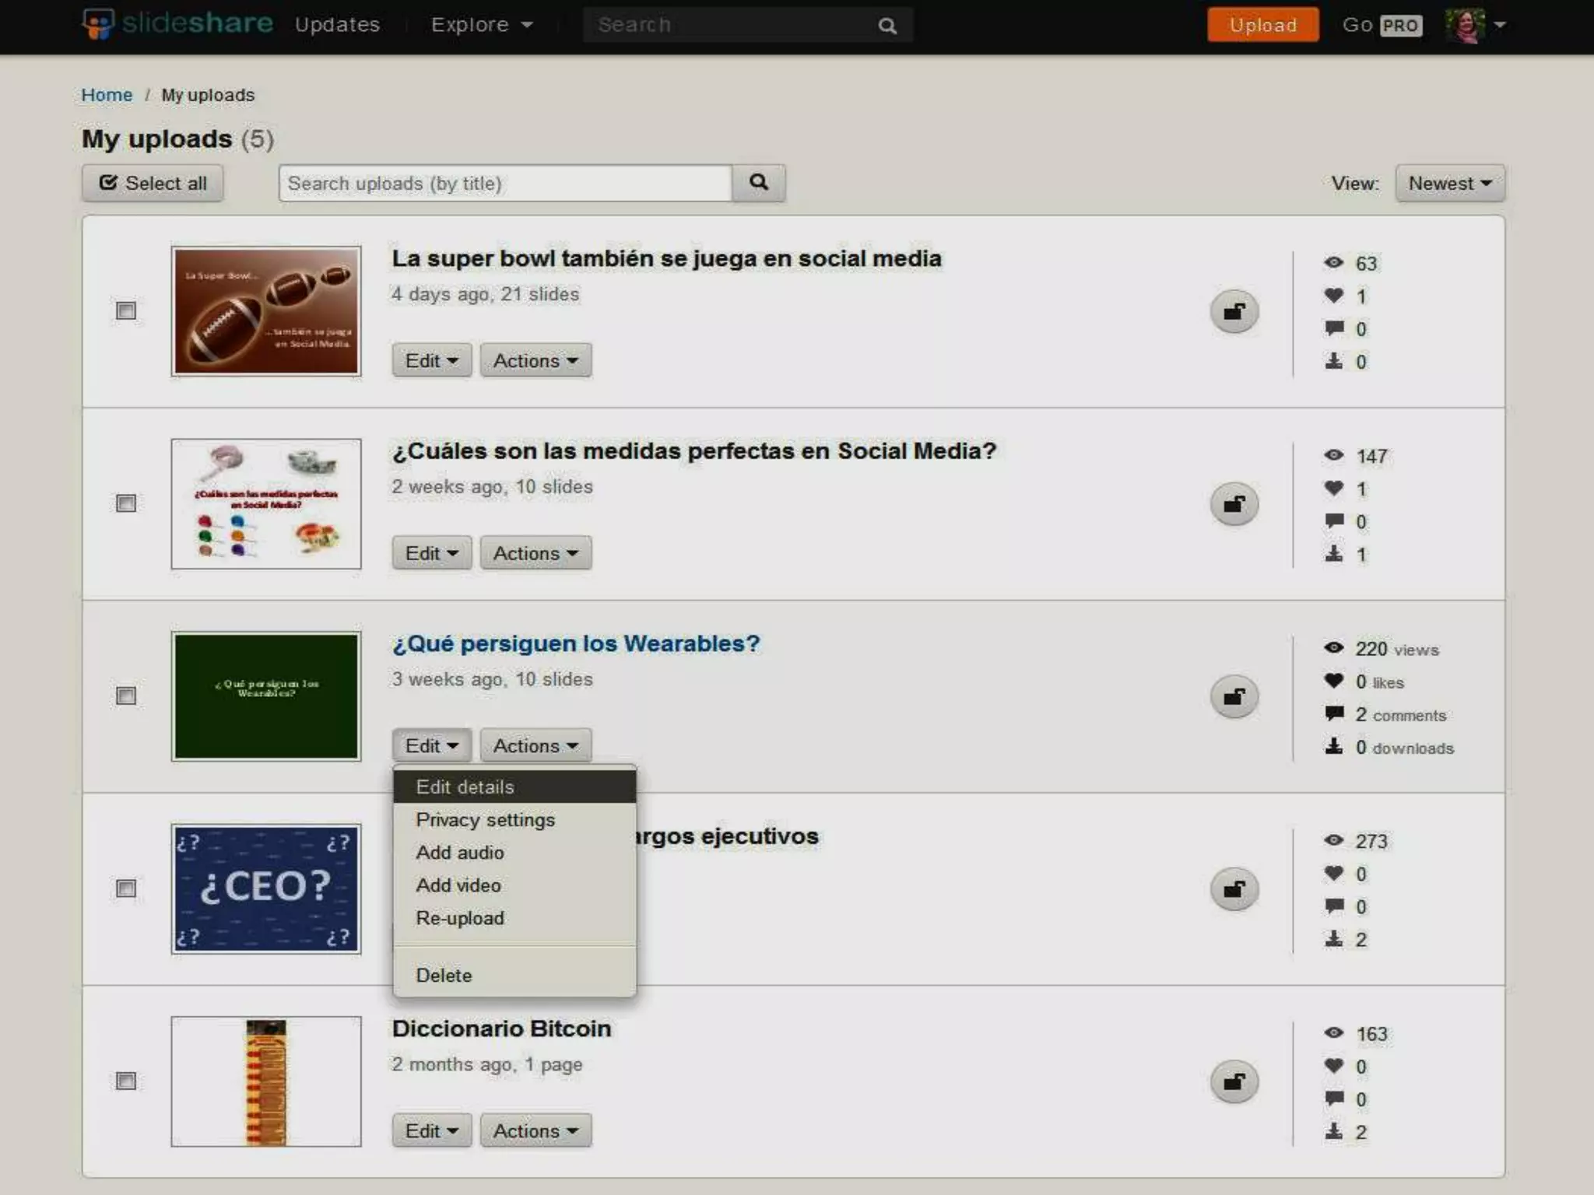Screen dimensions: 1594x1195
Task: Click the user avatar in header
Action: click(x=1466, y=25)
